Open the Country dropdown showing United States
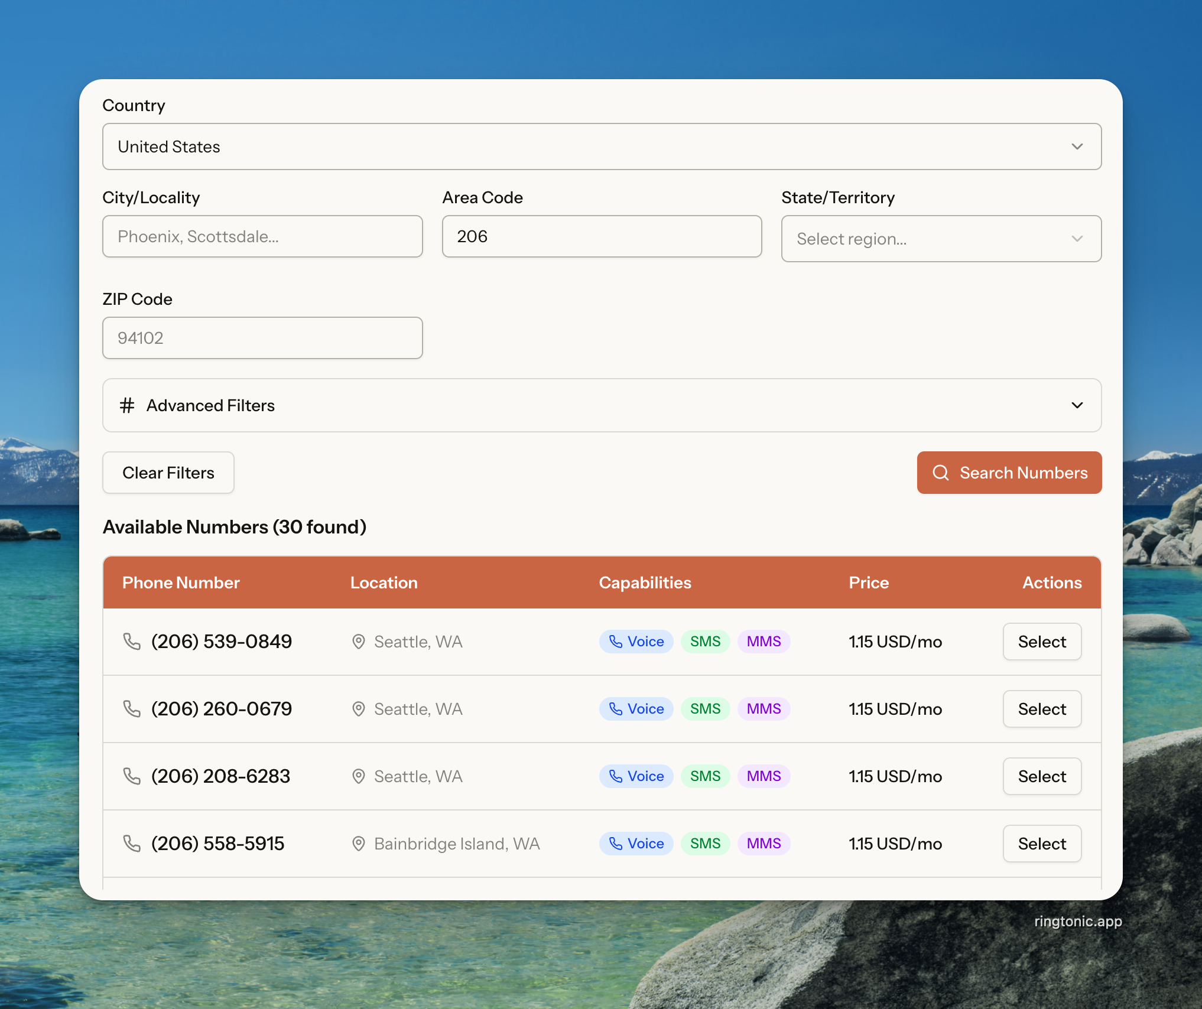 (602, 147)
